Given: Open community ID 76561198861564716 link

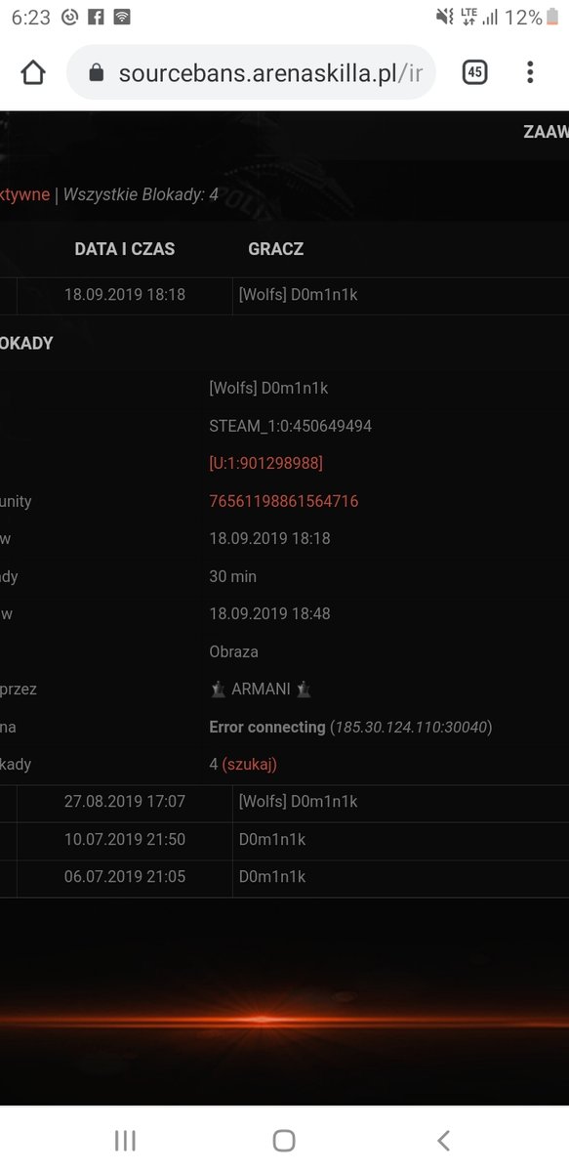Looking at the screenshot, I should [x=284, y=501].
